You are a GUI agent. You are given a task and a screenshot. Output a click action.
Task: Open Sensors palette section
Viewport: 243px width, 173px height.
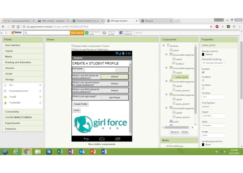coord(23,68)
